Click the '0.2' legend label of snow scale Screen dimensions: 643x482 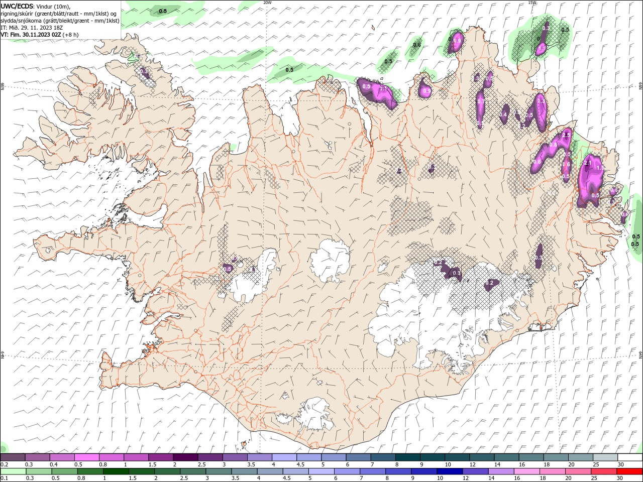tap(4, 464)
